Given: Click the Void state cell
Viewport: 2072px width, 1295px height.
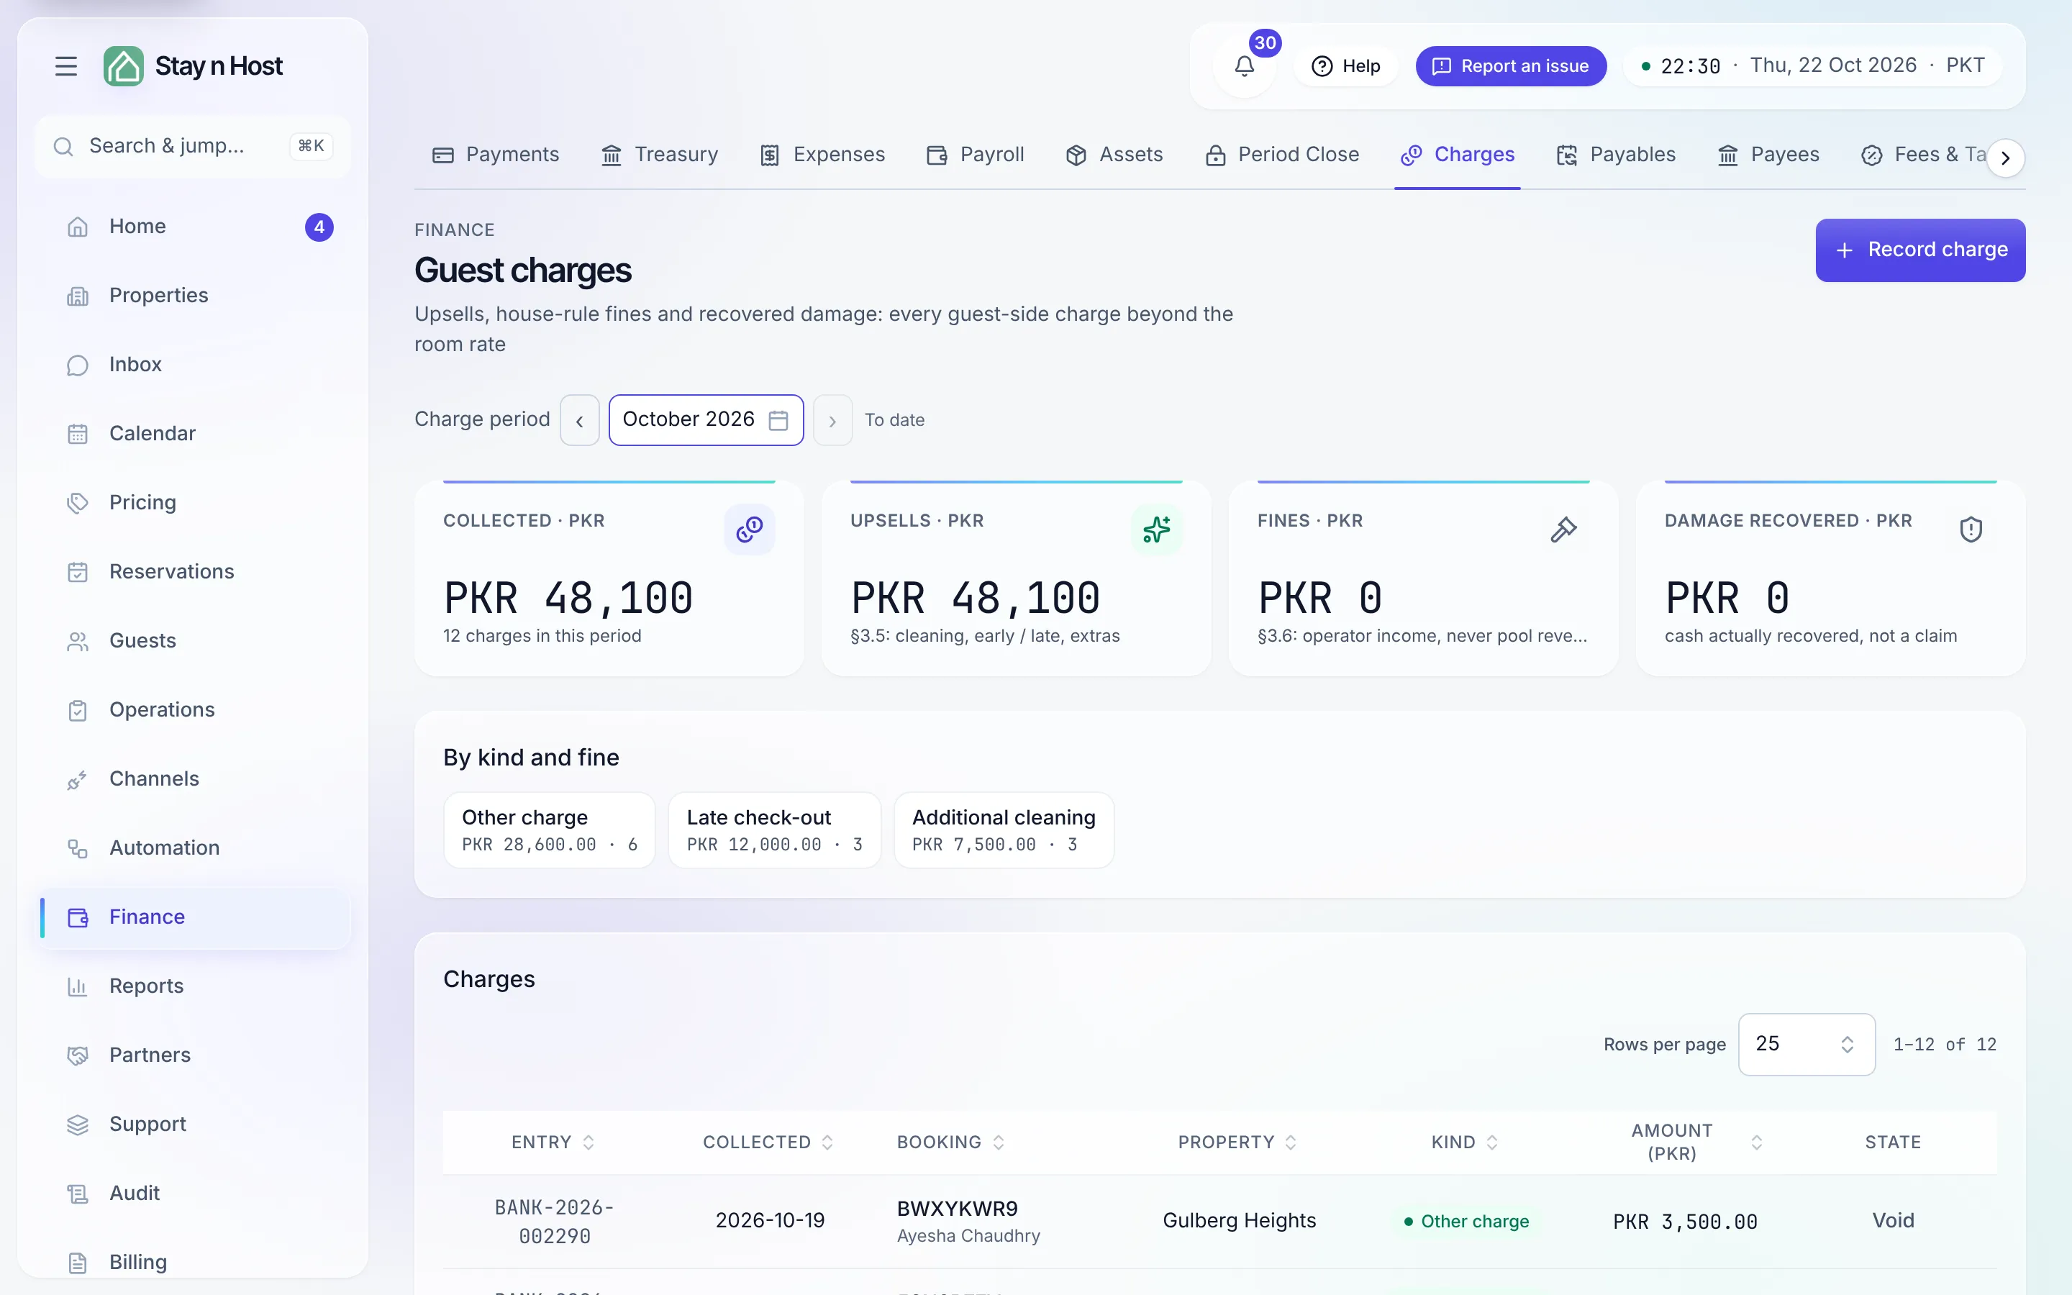Looking at the screenshot, I should pos(1893,1220).
